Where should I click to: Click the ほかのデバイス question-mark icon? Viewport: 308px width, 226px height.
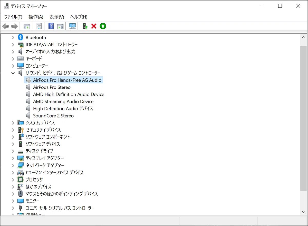(21, 187)
